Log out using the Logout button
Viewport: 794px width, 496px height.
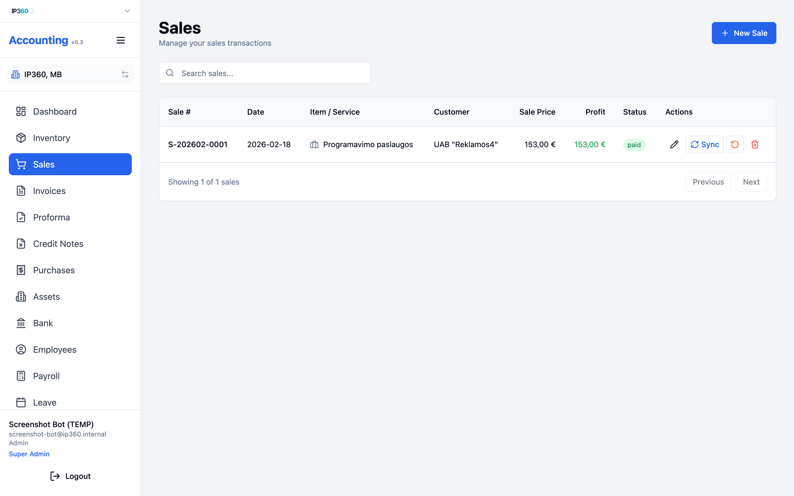coord(70,476)
